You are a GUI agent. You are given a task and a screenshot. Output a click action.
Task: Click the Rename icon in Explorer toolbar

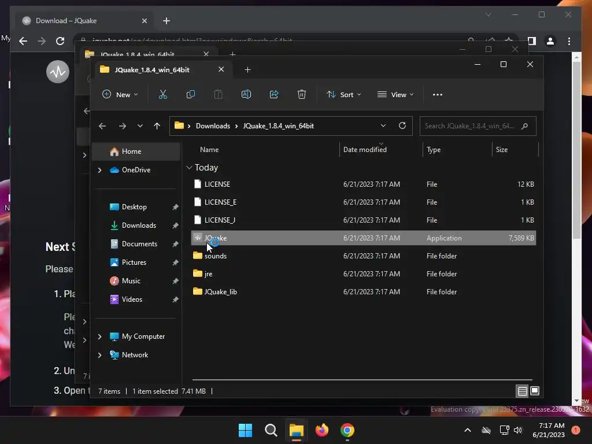246,94
